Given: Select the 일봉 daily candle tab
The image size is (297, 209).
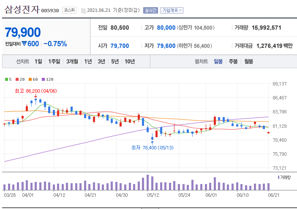Looking at the screenshot, I should [x=218, y=61].
